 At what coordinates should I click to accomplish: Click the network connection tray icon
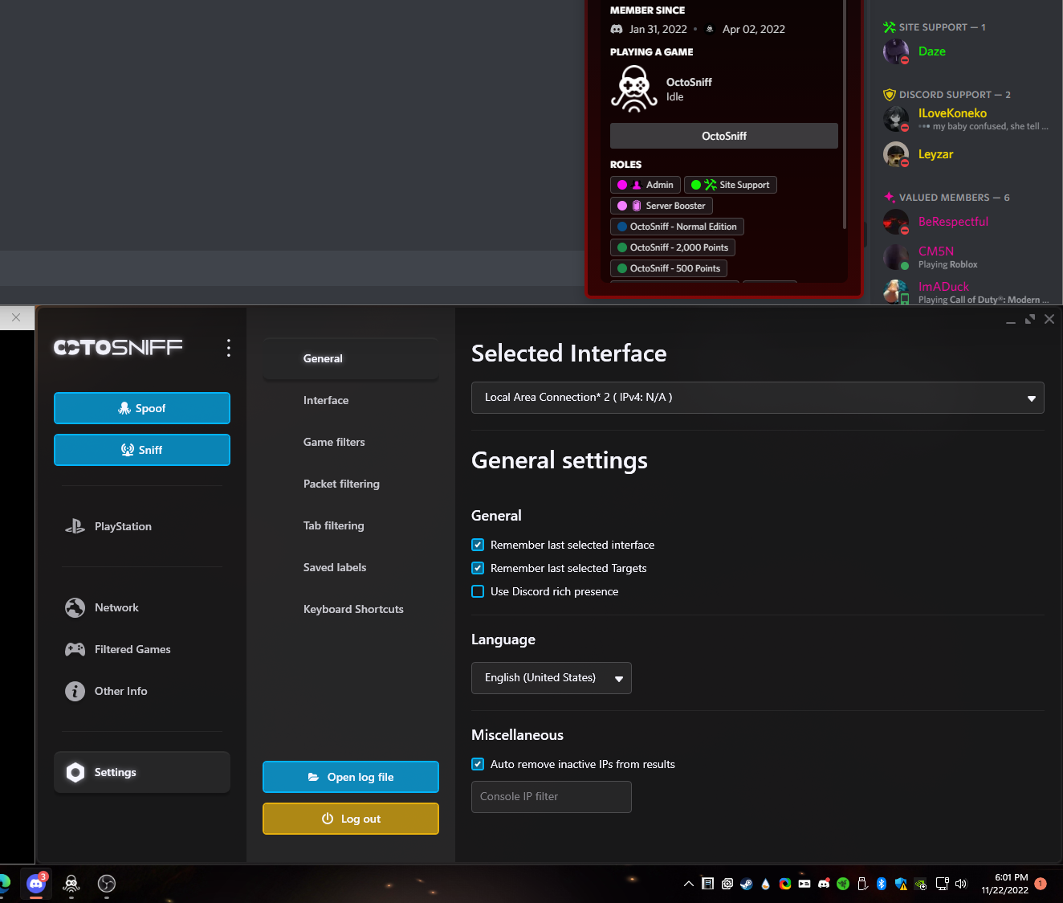click(x=942, y=884)
